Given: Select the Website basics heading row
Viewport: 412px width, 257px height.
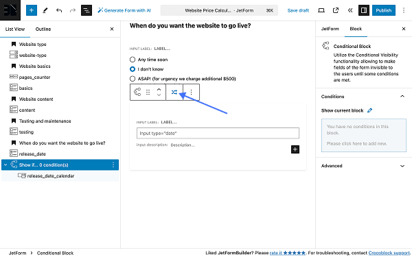Looking at the screenshot, I should pos(60,66).
